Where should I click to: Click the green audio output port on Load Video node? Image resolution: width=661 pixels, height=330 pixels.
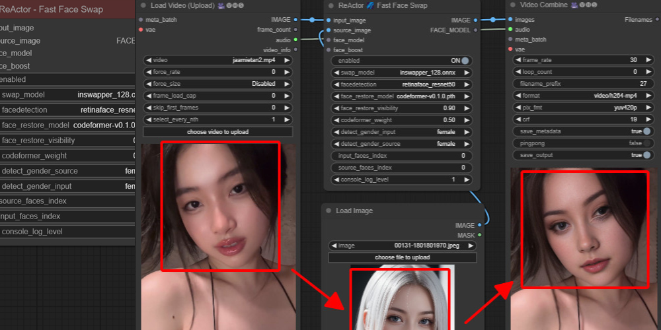pos(295,40)
